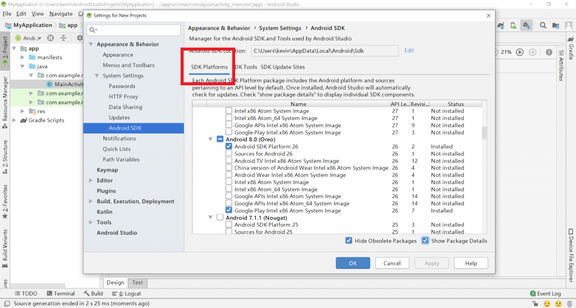
Task: Click the SDK Manager cube icon
Action: [526, 25]
